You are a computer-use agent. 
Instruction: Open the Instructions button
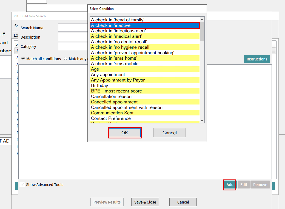[257, 59]
